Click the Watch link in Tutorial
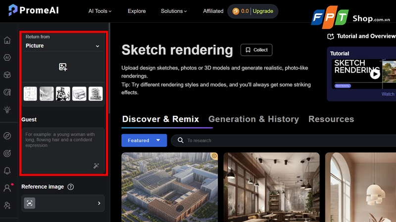This screenshot has height=222, width=396. [388, 94]
